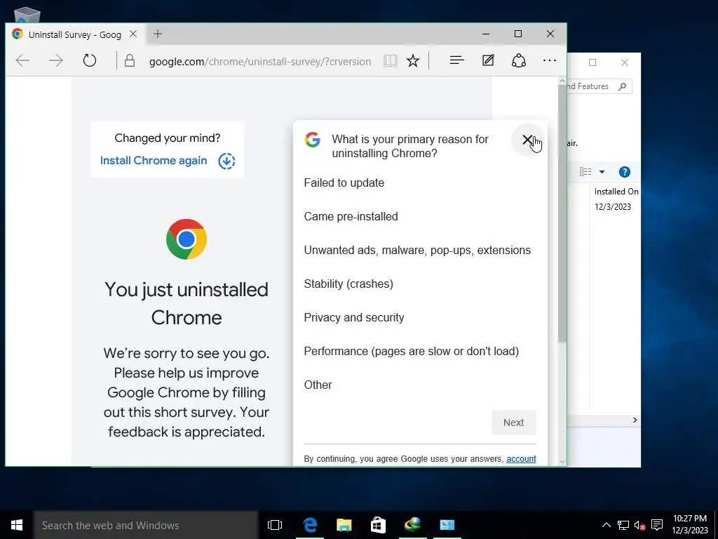718x539 pixels.
Task: Click the browser Forward arrow
Action: click(56, 60)
